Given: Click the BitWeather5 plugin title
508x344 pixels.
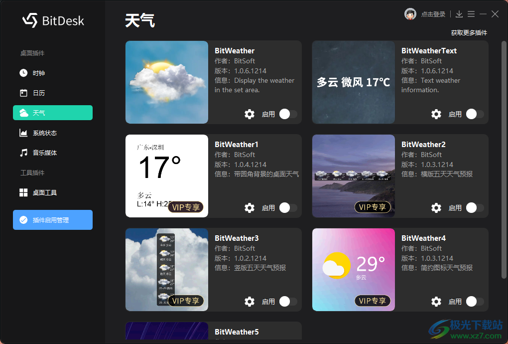Looking at the screenshot, I should pos(237,332).
